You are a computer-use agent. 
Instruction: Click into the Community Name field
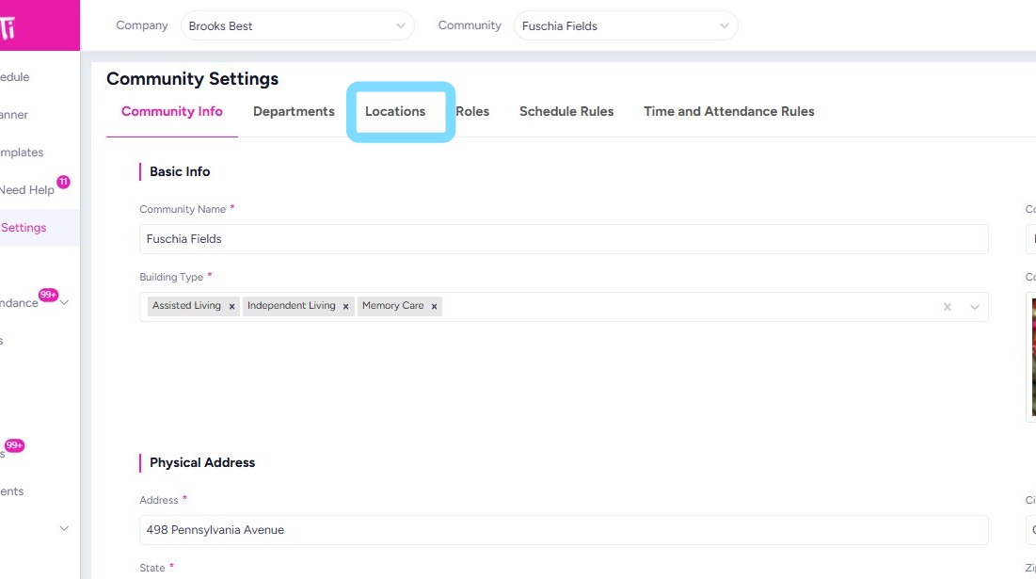coord(564,239)
